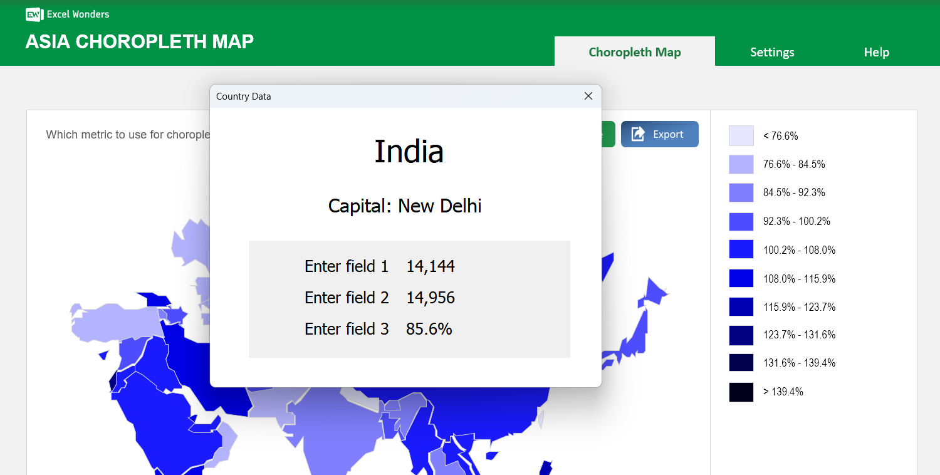Select the Choropleth Map tab
The height and width of the screenshot is (475, 940).
click(x=634, y=52)
